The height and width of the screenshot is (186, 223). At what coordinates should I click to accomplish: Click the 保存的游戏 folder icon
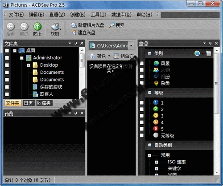coord(35,87)
